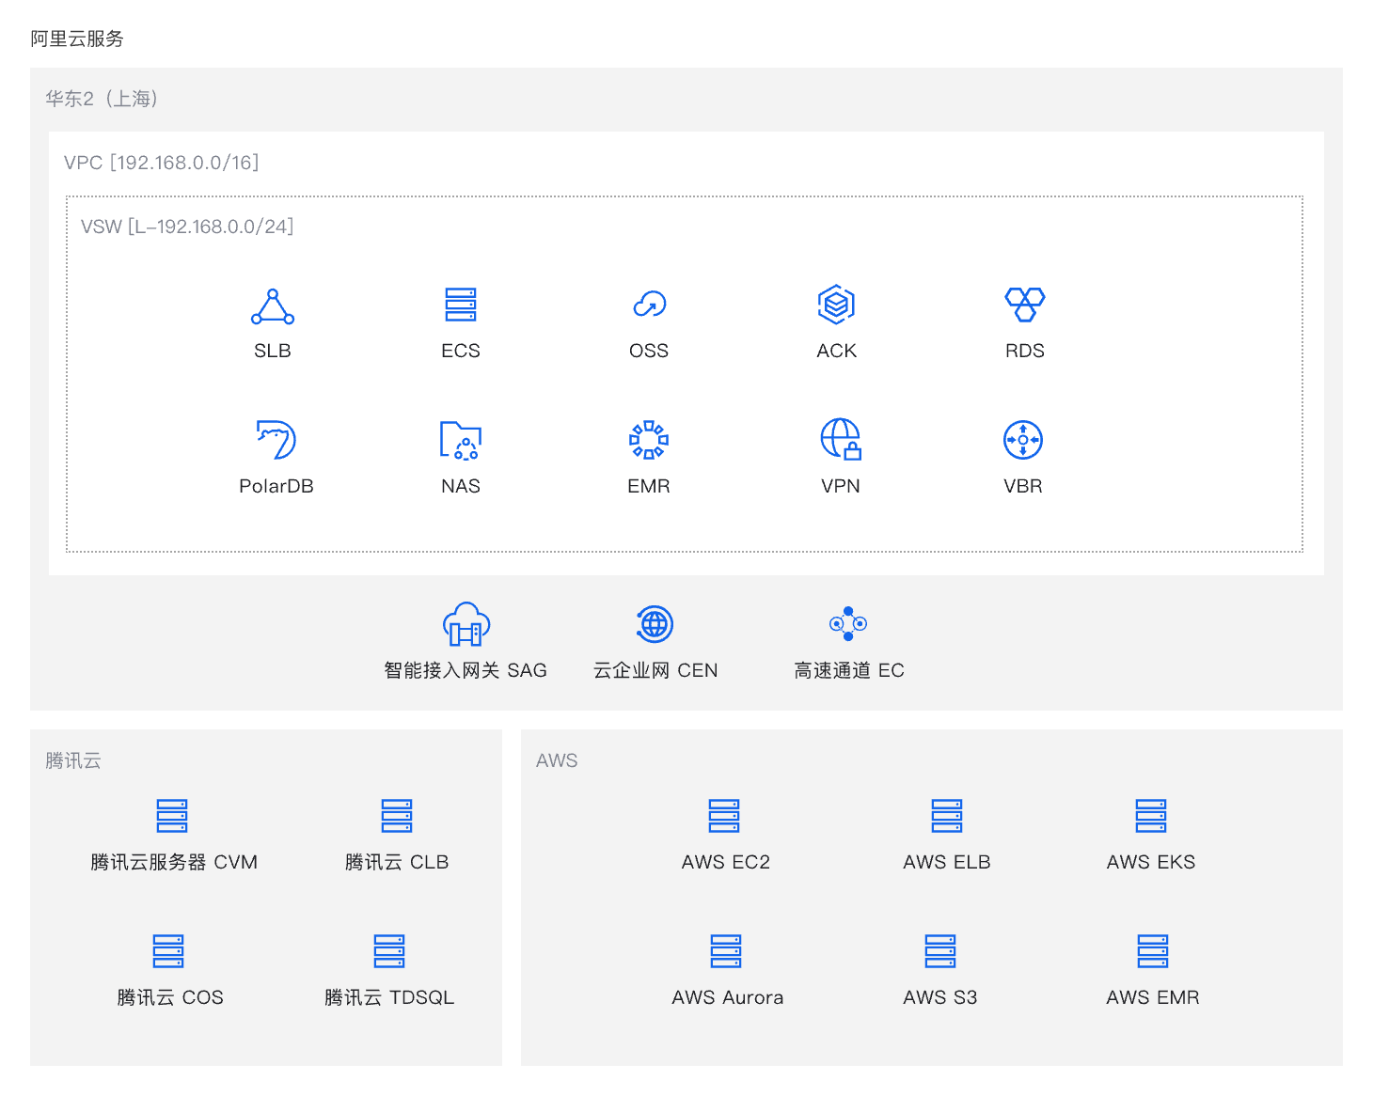1373x1096 pixels.
Task: Select the RDS hexagon database icon
Action: coord(1025,305)
